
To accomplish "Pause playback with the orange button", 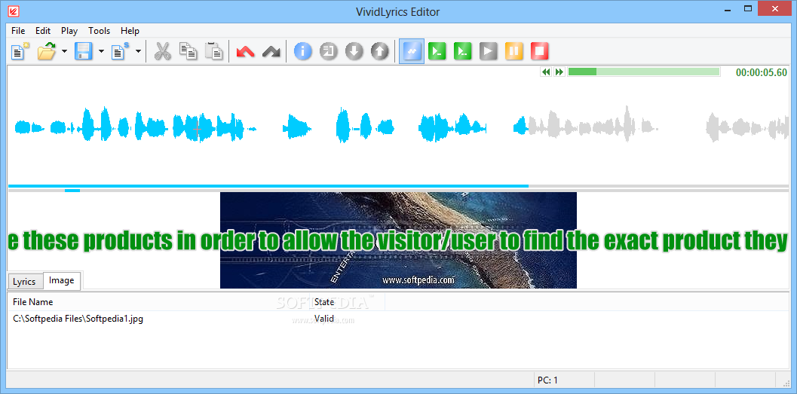I will pos(514,51).
